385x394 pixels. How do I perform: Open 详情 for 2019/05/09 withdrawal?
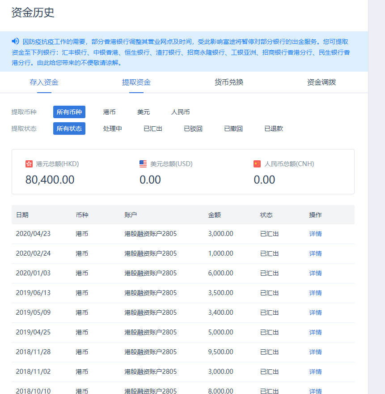(316, 313)
